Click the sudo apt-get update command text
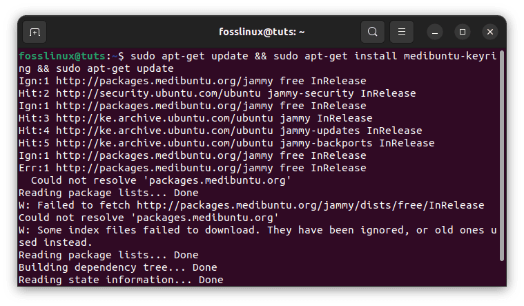The image size is (524, 306). click(189, 56)
